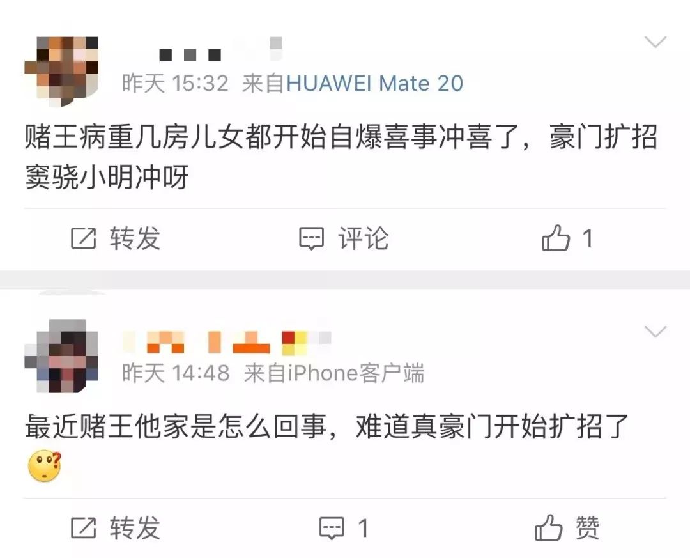
Task: Open the first poster's blurred username
Action: click(x=220, y=49)
